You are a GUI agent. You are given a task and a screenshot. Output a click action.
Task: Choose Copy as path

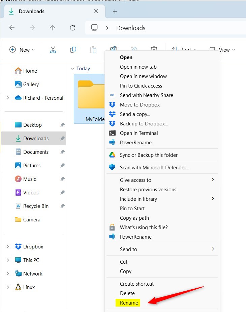coord(134,218)
